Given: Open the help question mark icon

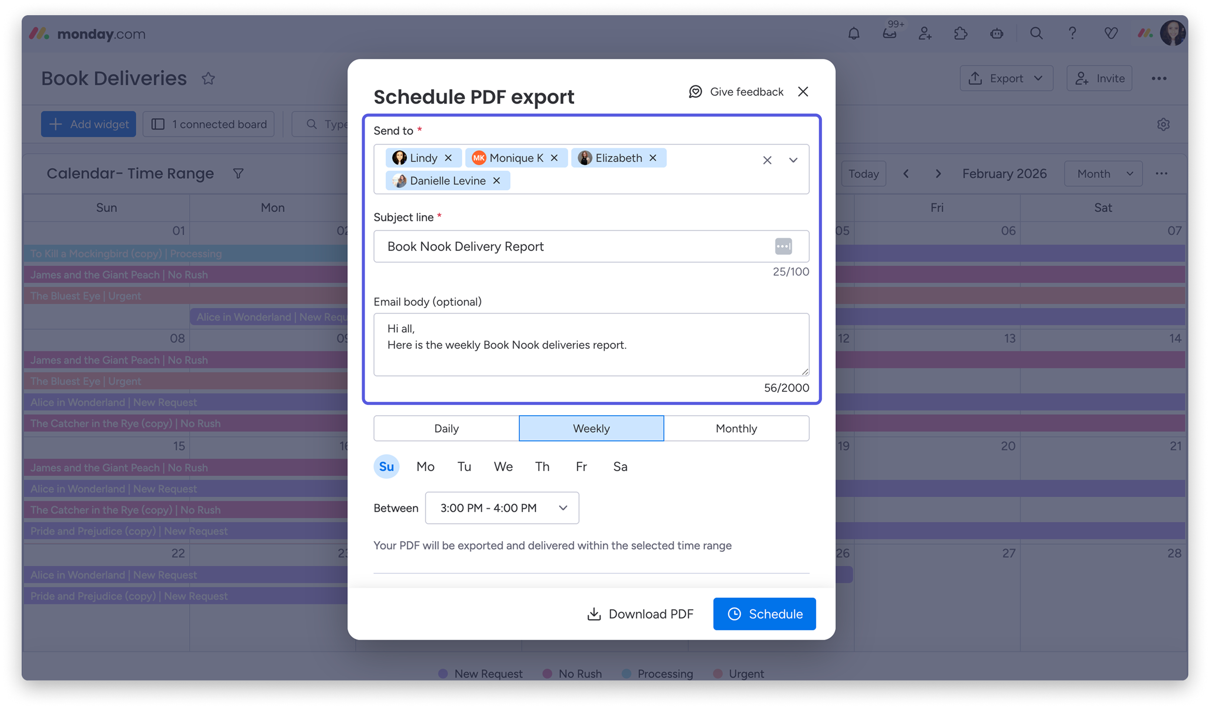Looking at the screenshot, I should 1072,33.
